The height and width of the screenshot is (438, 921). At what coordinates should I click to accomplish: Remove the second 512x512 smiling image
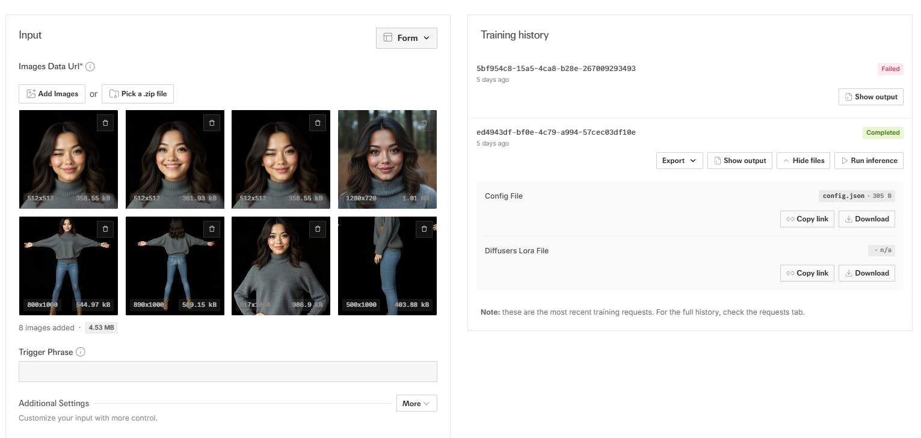212,123
